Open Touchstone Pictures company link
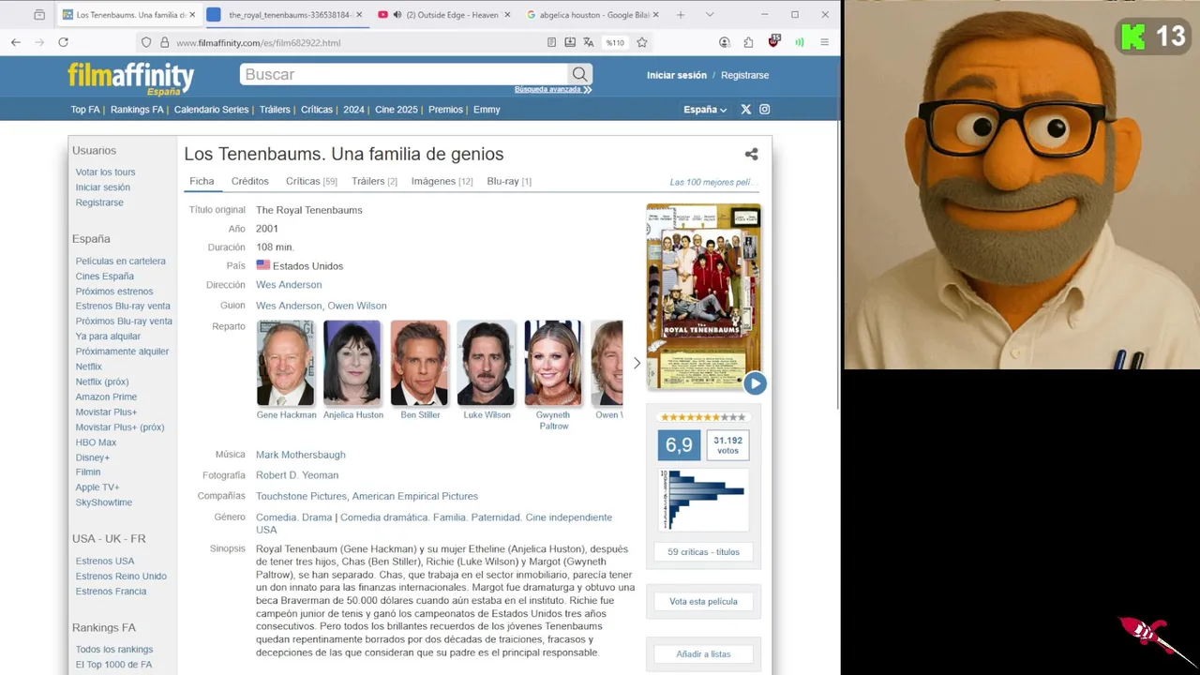Screen dimensions: 1200x675 coord(301,496)
